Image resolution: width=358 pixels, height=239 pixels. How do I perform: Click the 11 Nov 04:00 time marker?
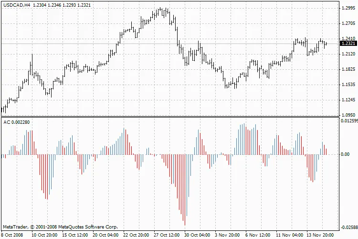tap(288, 235)
